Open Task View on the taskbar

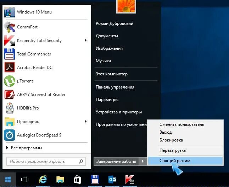(x=25, y=180)
